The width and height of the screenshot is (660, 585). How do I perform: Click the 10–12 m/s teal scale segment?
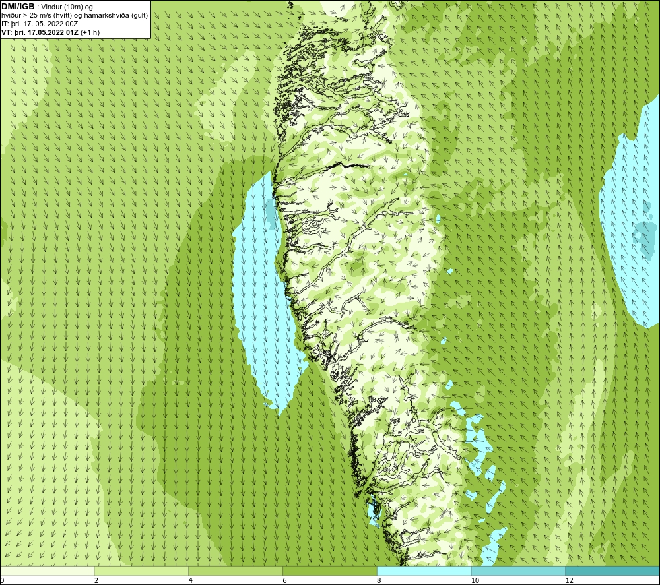coord(519,570)
